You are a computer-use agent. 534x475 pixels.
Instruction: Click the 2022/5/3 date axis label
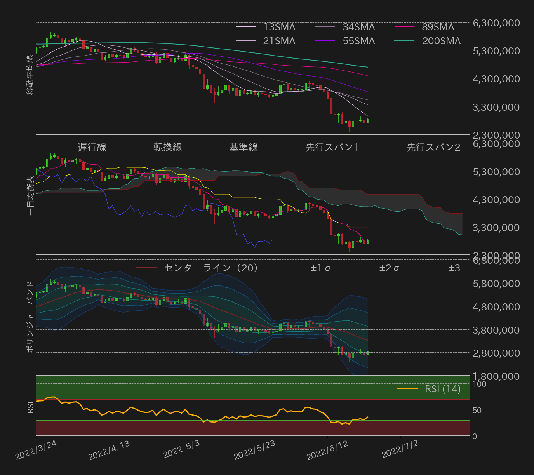pyautogui.click(x=181, y=449)
